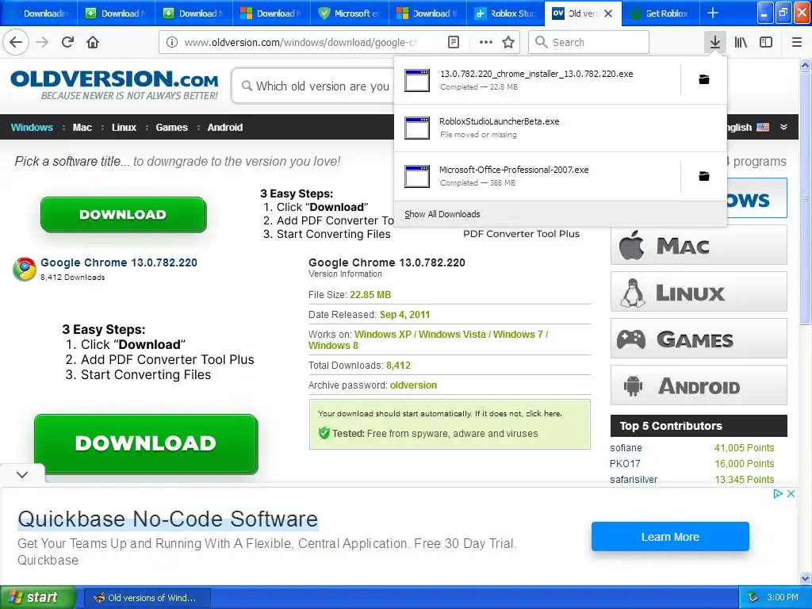Toggle reader view icon
812x609 pixels.
[453, 42]
